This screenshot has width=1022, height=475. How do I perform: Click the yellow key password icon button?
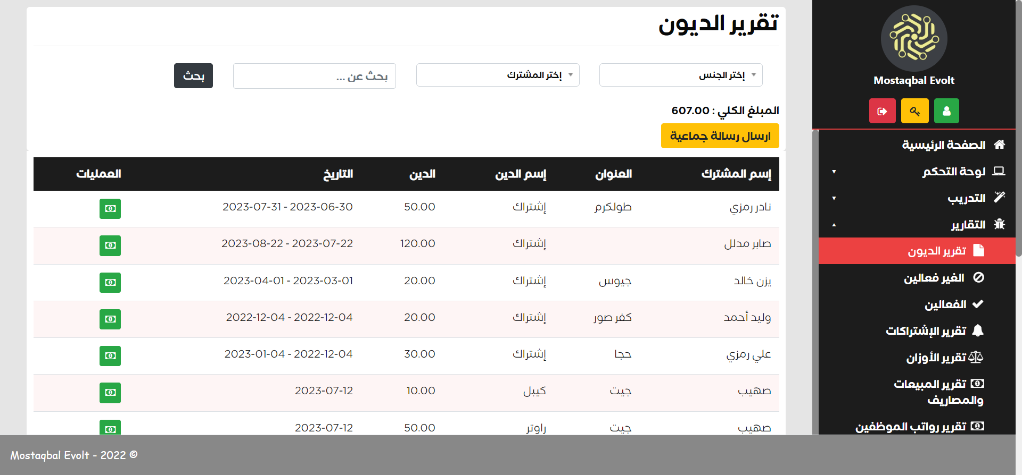point(914,111)
